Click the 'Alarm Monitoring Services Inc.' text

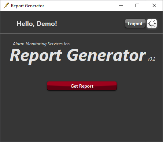click(x=41, y=44)
